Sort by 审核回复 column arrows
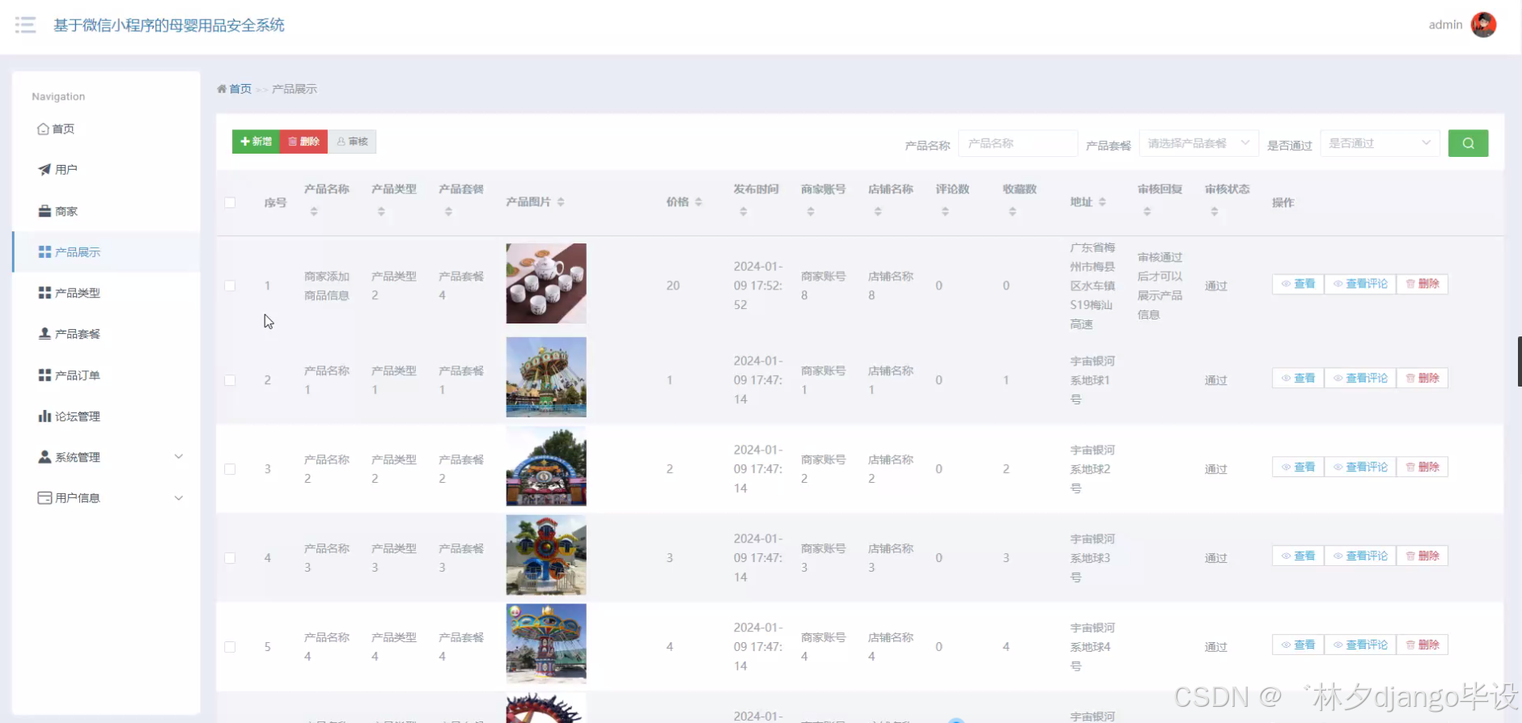Viewport: 1522px width, 723px height. pos(1147,212)
